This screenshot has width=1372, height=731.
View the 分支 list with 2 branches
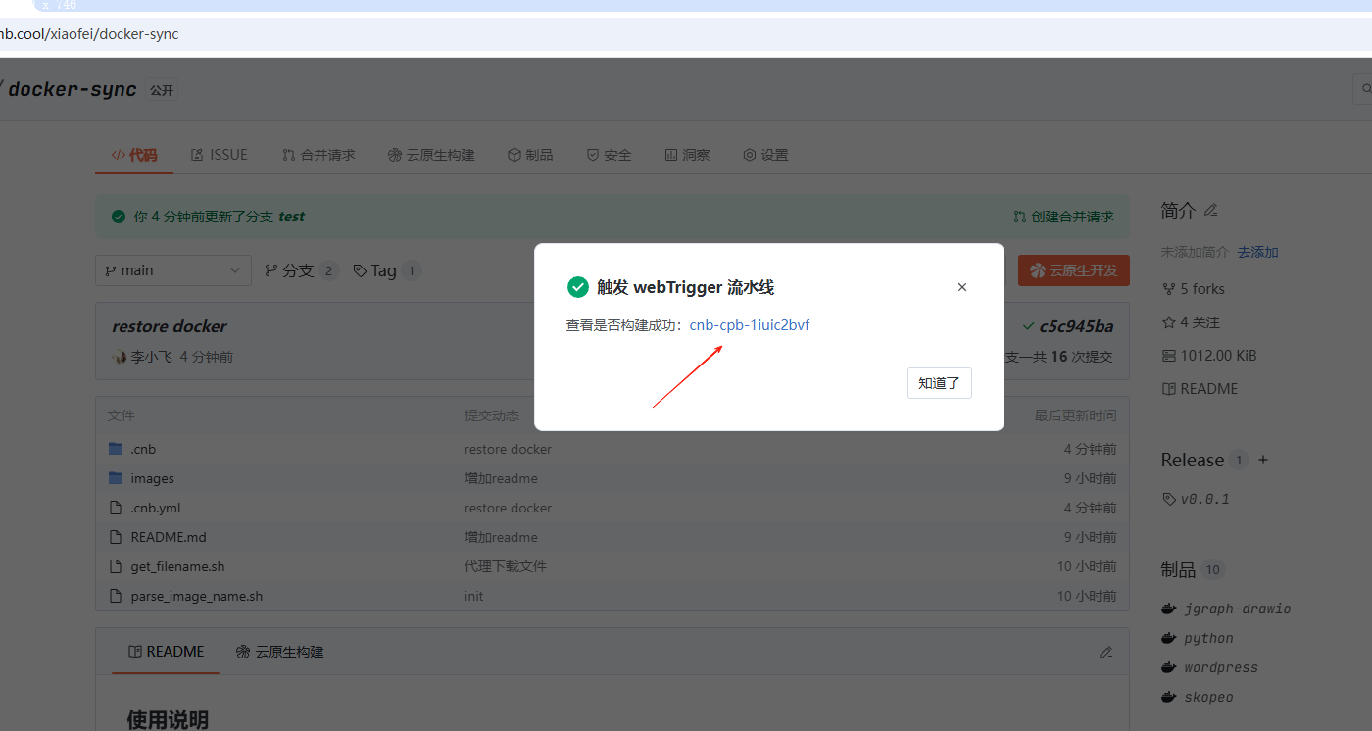[302, 270]
